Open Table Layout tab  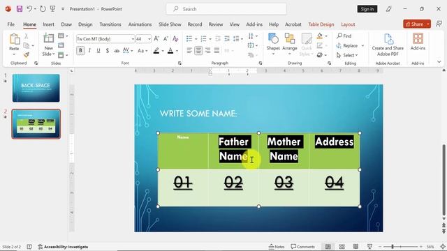348,24
